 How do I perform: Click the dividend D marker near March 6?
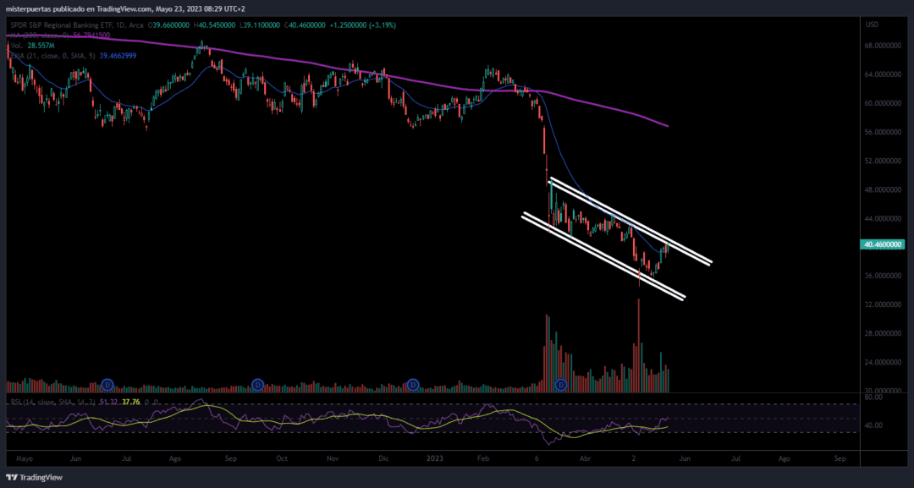561,384
